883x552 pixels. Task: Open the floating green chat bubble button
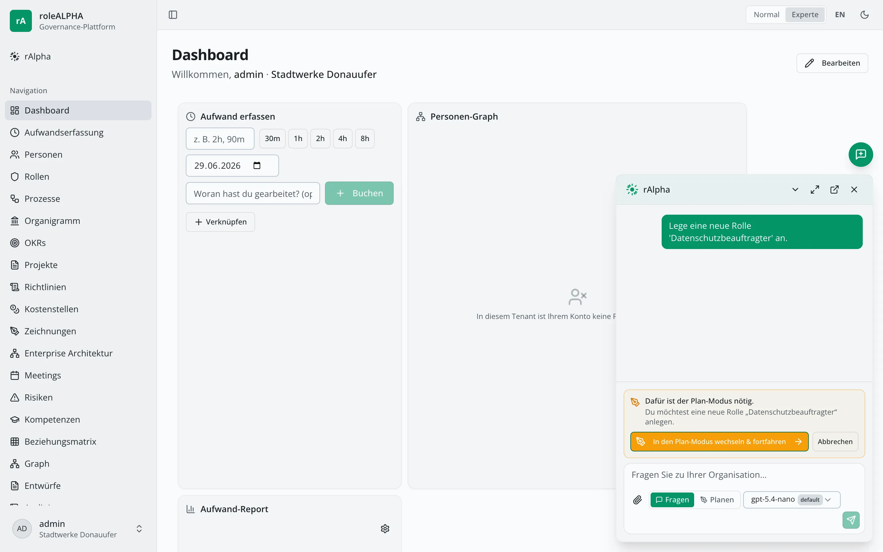860,155
